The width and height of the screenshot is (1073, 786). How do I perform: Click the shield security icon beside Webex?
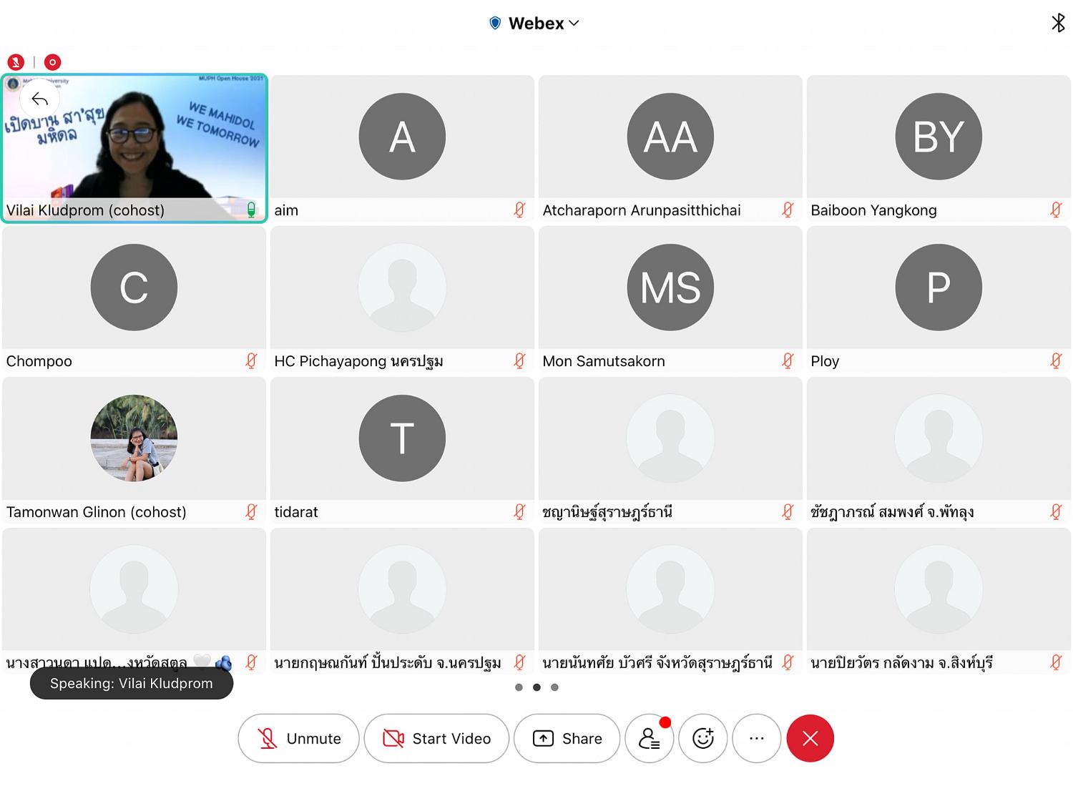pos(495,24)
